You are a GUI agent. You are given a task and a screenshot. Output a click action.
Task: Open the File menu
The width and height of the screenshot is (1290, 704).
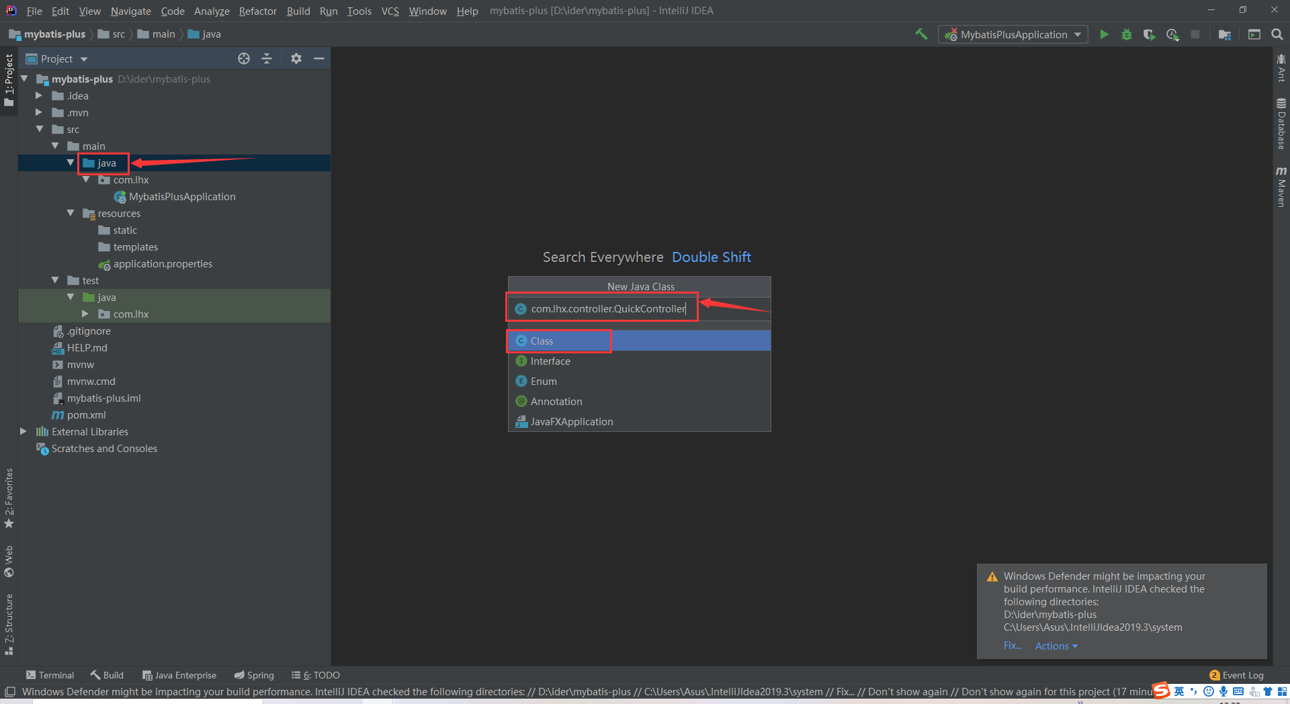pyautogui.click(x=34, y=11)
